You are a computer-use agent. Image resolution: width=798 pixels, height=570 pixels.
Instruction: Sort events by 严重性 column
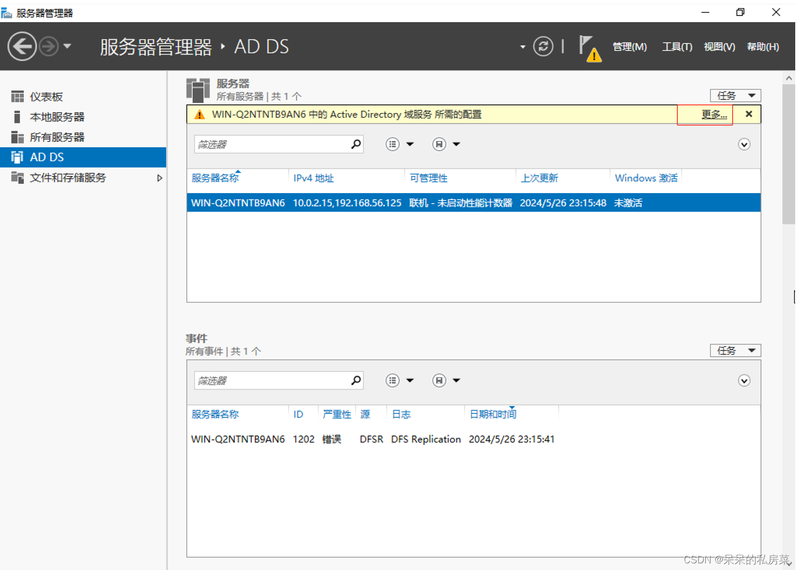[337, 414]
